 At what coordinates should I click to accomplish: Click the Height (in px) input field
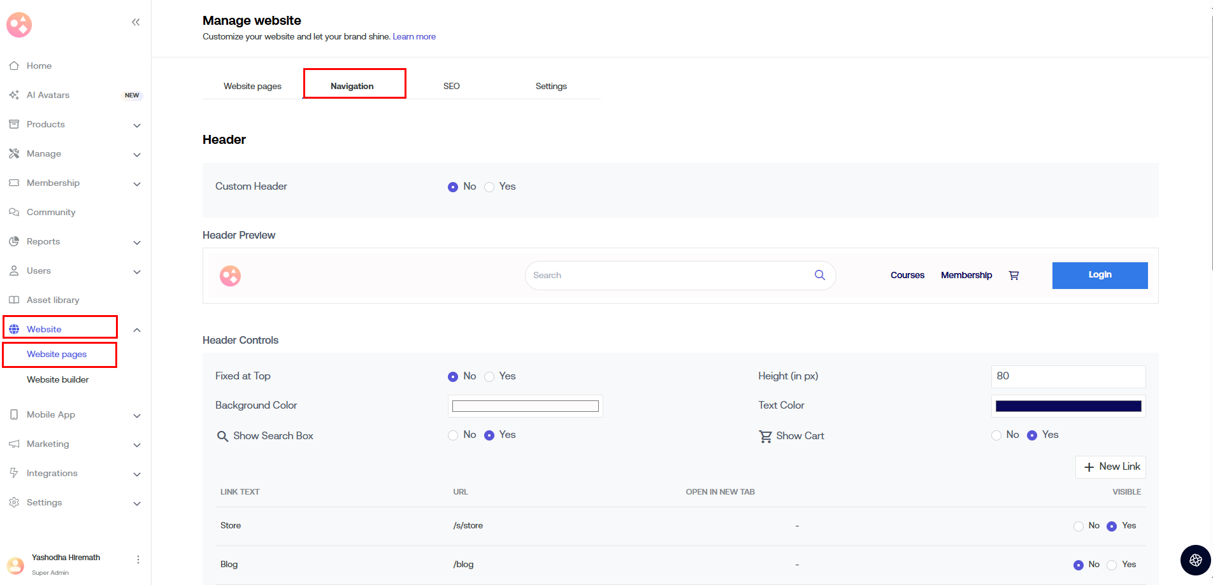(x=1068, y=376)
